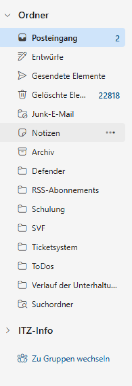
Task: Select the Archiv box icon
Action: [22, 152]
